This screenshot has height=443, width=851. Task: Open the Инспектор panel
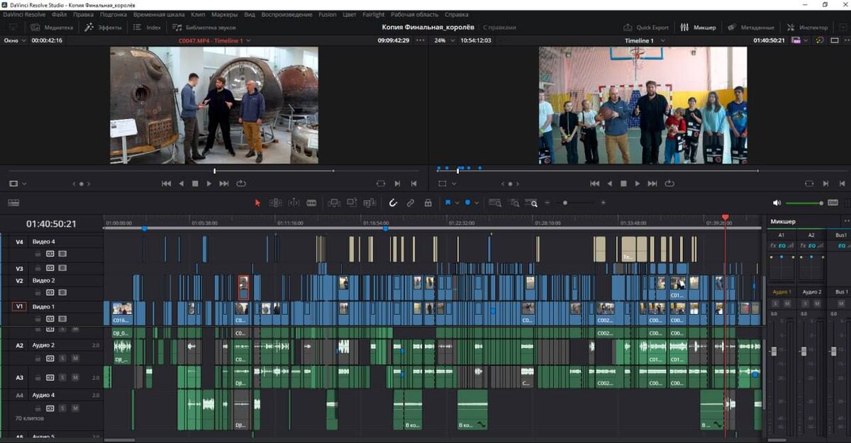(x=807, y=28)
